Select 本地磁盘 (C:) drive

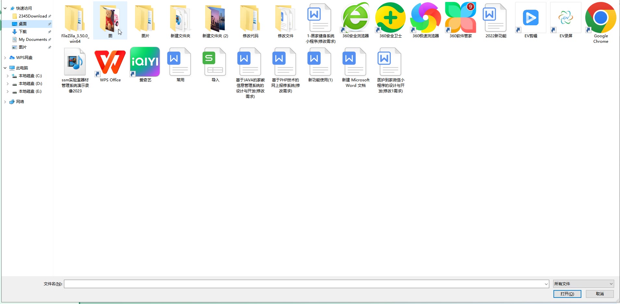[x=30, y=76]
